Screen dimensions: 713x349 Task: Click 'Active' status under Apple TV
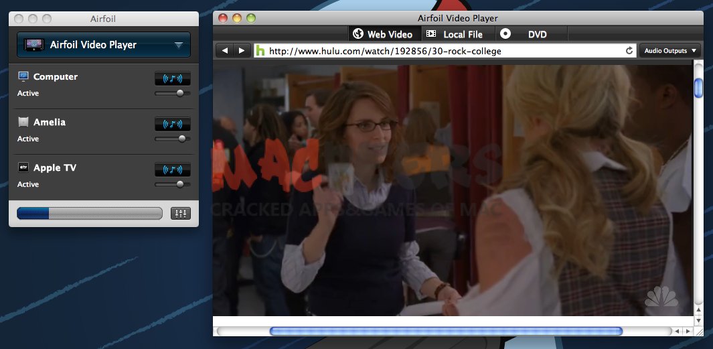click(x=28, y=184)
